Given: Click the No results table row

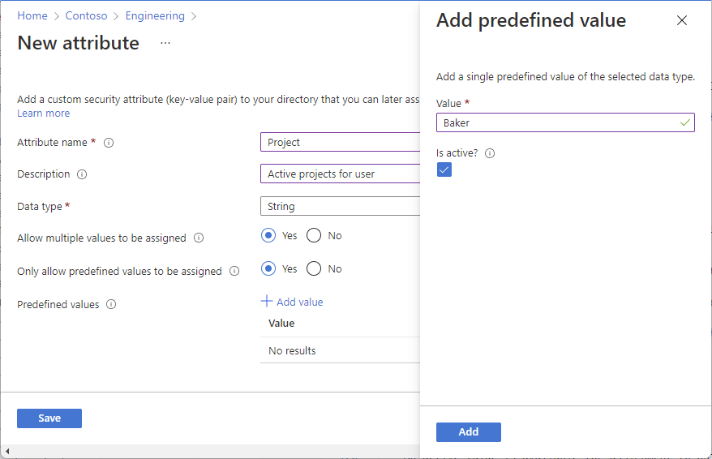Looking at the screenshot, I should tap(340, 350).
